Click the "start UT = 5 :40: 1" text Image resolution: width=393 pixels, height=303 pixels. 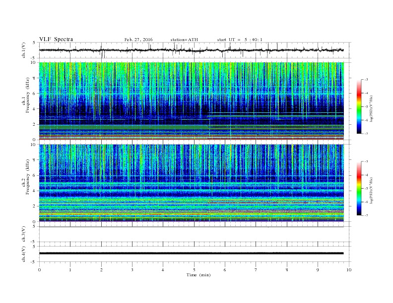(x=240, y=40)
